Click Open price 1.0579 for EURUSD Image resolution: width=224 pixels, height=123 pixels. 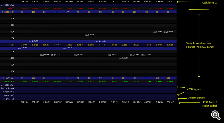(24, 45)
